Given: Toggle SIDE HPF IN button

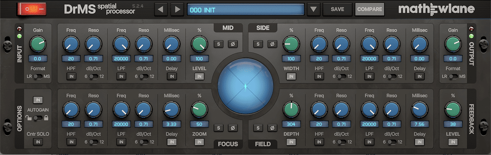Looking at the screenshot, I should (x=319, y=77).
